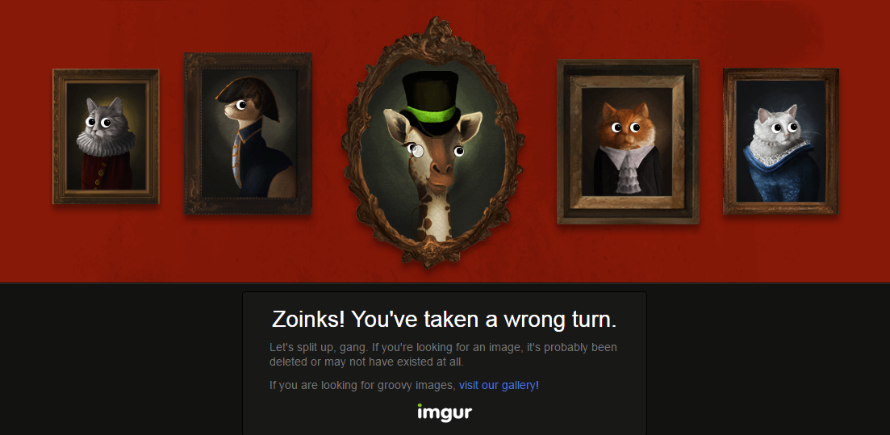Click the orange cat portrait
The width and height of the screenshot is (890, 435).
click(x=628, y=141)
